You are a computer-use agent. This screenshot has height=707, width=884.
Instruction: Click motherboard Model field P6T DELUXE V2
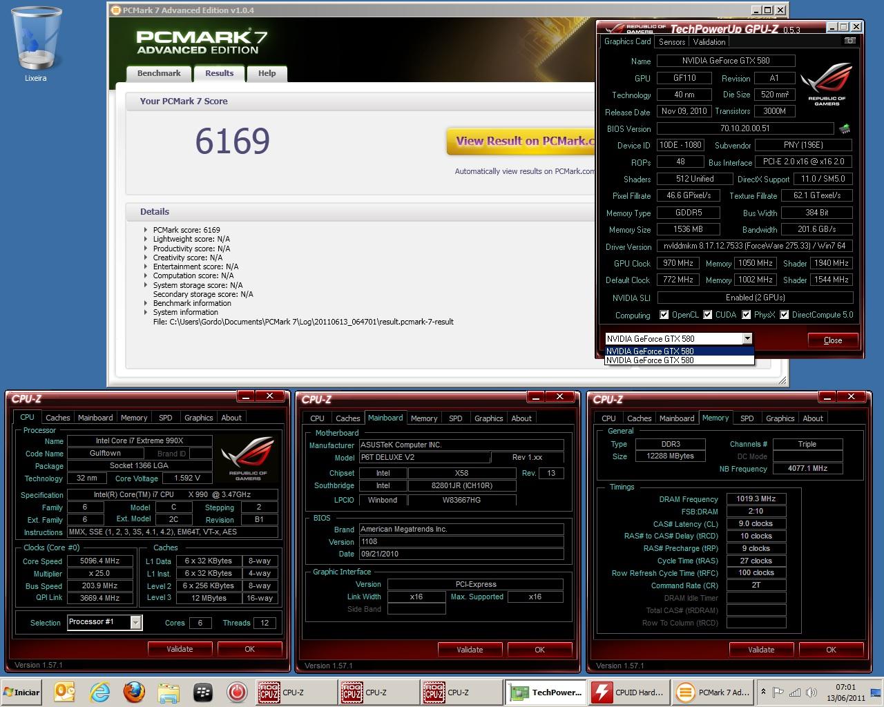click(x=424, y=458)
